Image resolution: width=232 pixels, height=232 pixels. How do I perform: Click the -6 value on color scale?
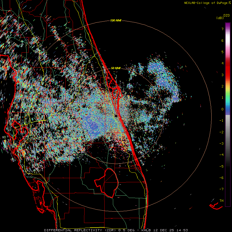(221, 178)
